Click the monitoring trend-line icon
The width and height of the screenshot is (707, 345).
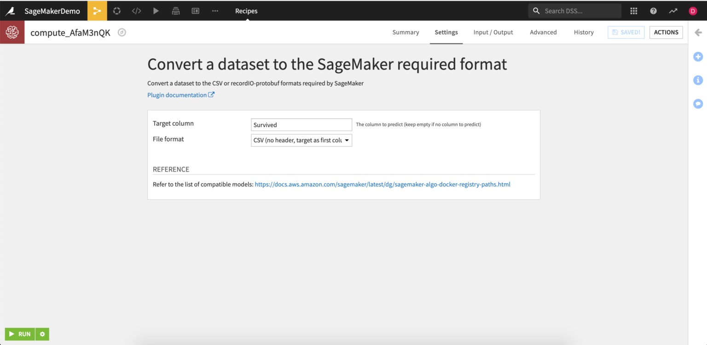point(673,11)
